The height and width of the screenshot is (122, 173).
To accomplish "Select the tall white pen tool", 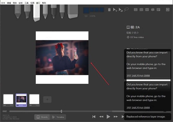I will click(37, 13).
